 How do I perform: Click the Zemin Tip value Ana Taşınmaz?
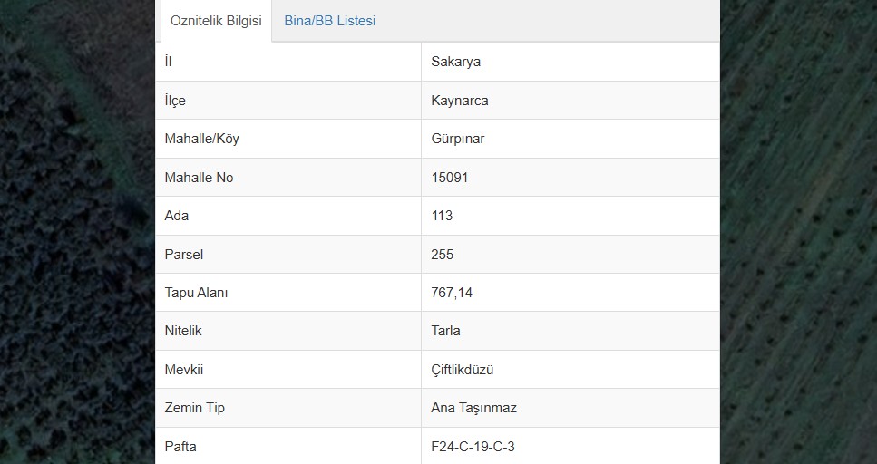(x=473, y=408)
